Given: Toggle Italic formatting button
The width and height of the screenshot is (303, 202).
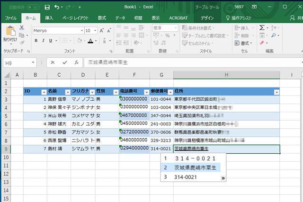Looking at the screenshot, I should point(44,41).
